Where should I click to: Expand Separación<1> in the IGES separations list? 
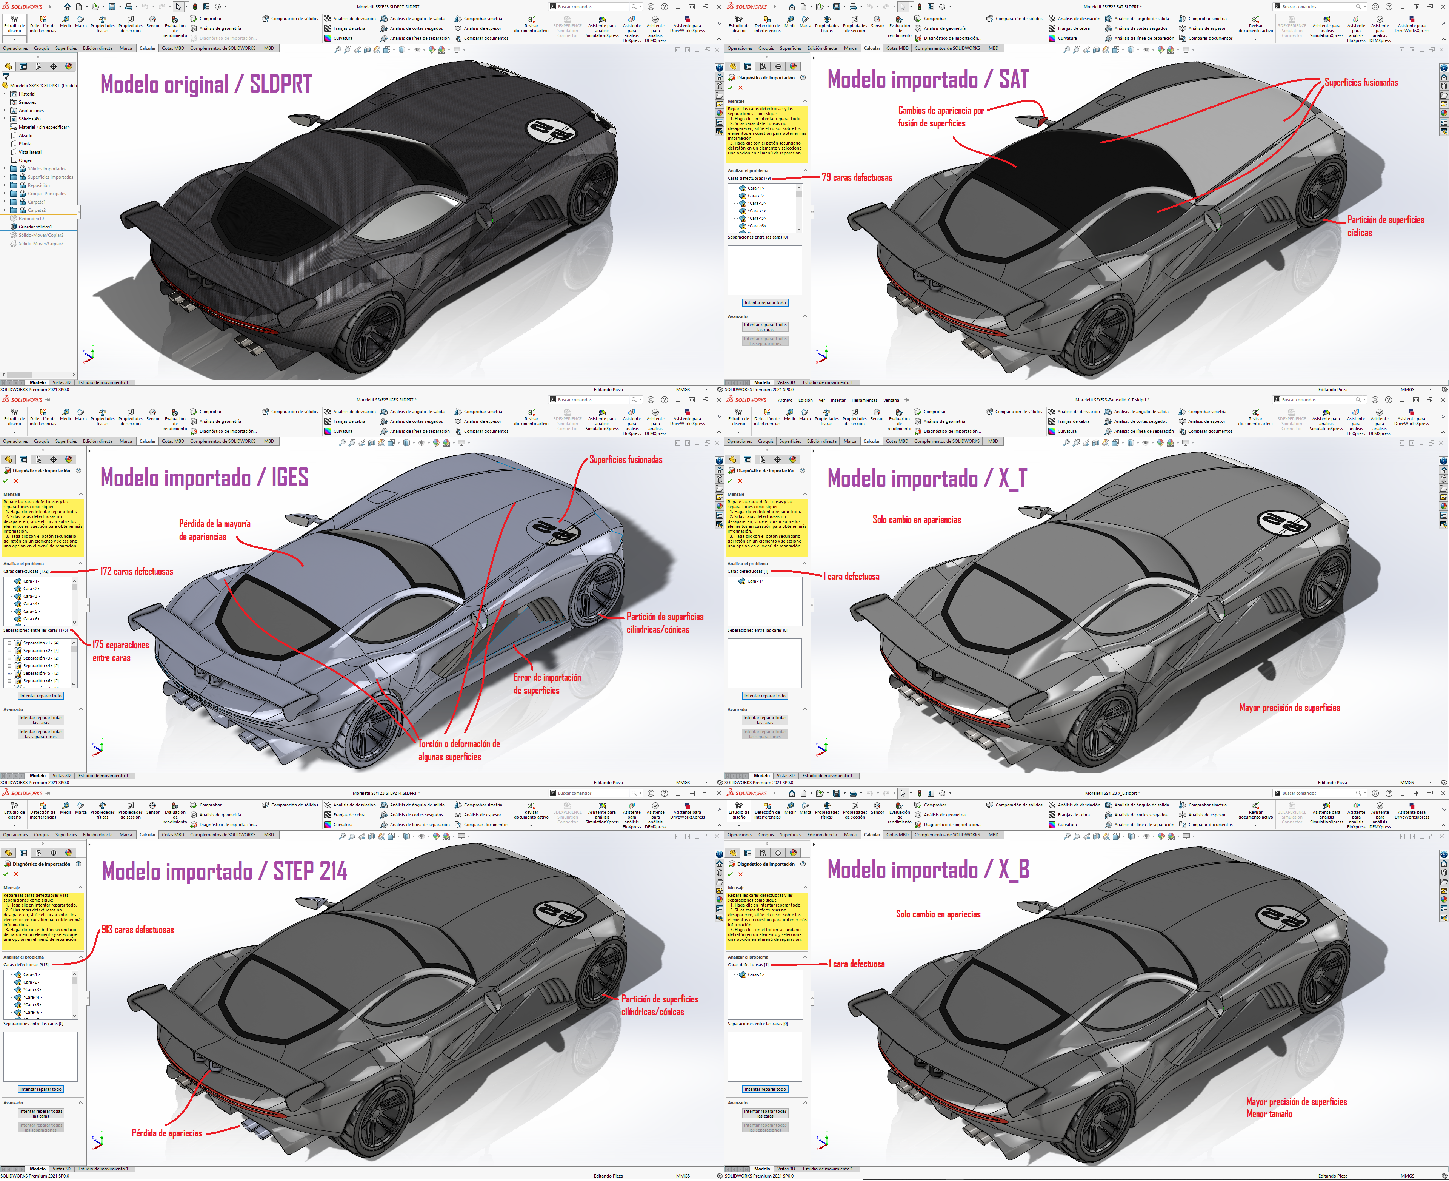click(x=9, y=643)
